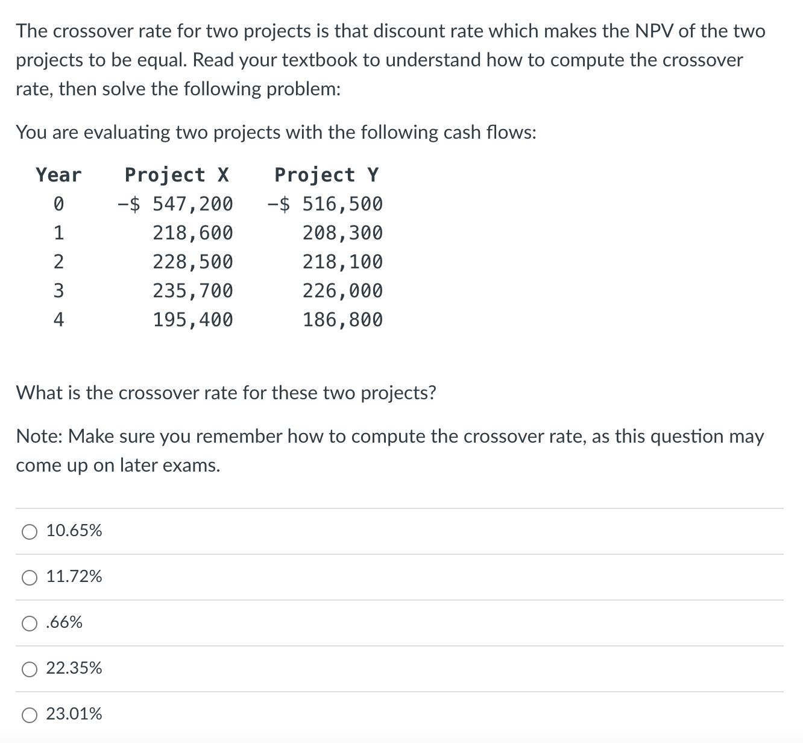Viewport: 803px width, 743px height.
Task: Click the 22.35% label text
Action: (x=74, y=668)
